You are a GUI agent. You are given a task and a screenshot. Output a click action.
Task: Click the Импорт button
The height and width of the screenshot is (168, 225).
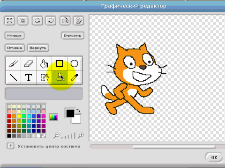15,35
